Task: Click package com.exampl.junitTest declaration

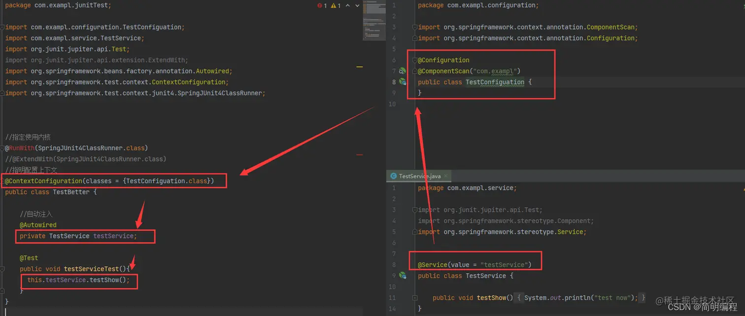Action: 58,5
